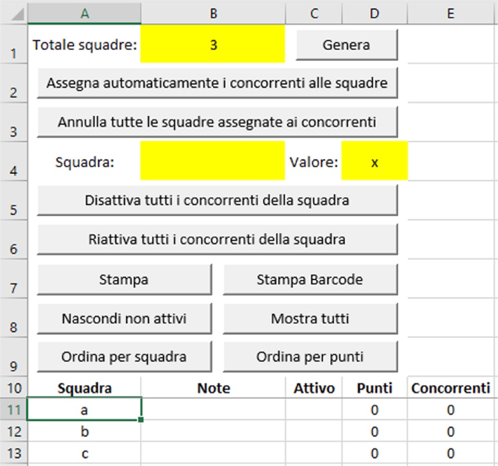Image resolution: width=498 pixels, height=466 pixels.
Task: Select the Punti cell for squadra c
Action: pyautogui.click(x=374, y=454)
